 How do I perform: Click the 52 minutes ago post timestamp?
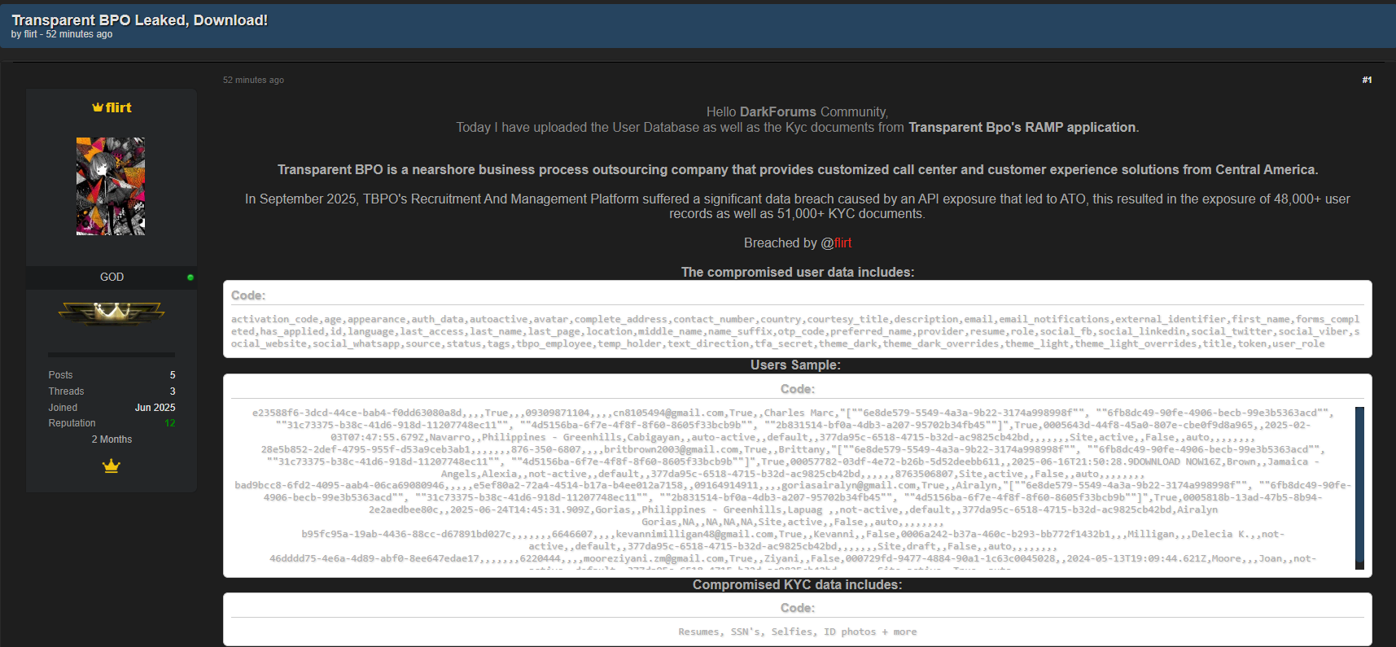tap(253, 80)
